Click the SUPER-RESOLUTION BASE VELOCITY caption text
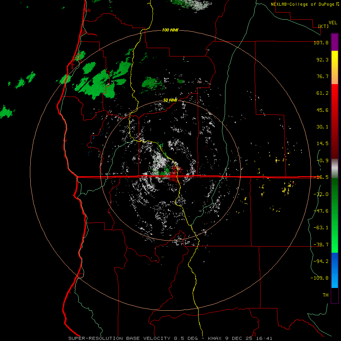The width and height of the screenshot is (341, 341). [119, 338]
